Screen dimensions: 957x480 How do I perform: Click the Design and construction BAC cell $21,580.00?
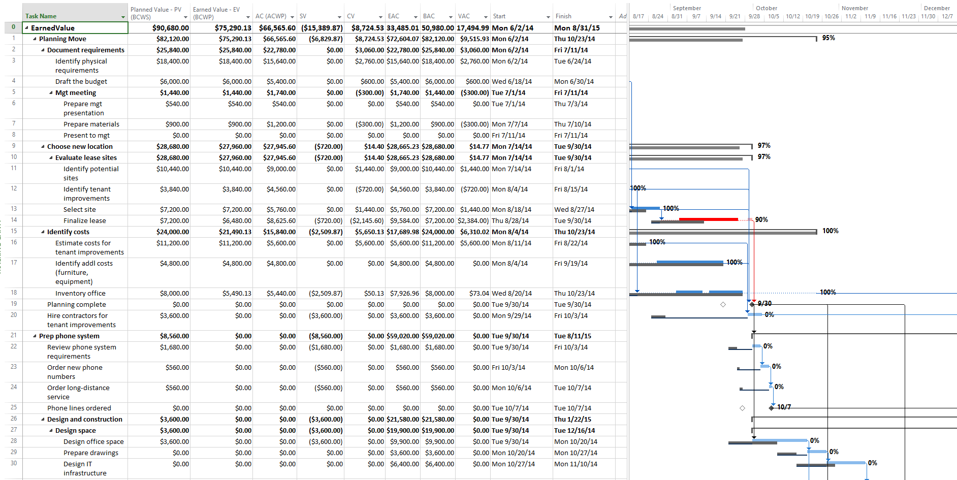[438, 420]
